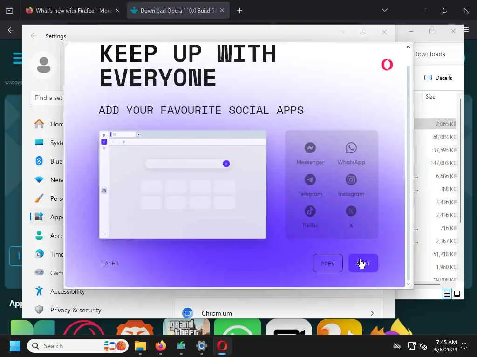Click the Accounts icon in Settings sidebar
The width and height of the screenshot is (477, 357).
point(39,235)
